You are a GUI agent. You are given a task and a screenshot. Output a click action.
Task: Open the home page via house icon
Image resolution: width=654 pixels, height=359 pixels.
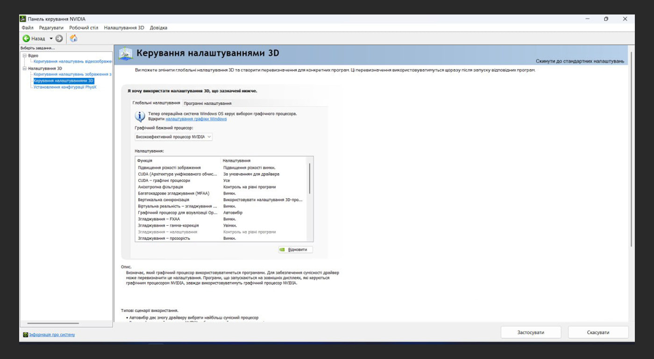[73, 38]
